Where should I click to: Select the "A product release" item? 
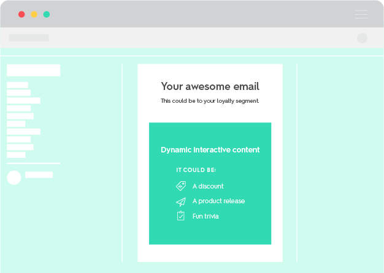pos(219,201)
